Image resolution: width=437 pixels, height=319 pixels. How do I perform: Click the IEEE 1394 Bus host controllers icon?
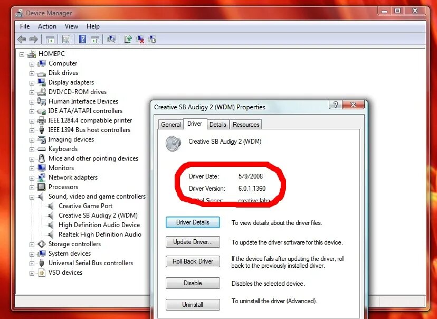(x=42, y=130)
